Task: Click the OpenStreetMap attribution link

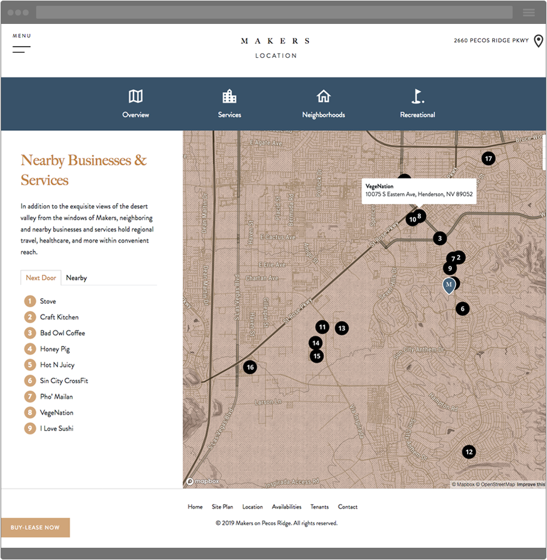Action: pos(495,484)
